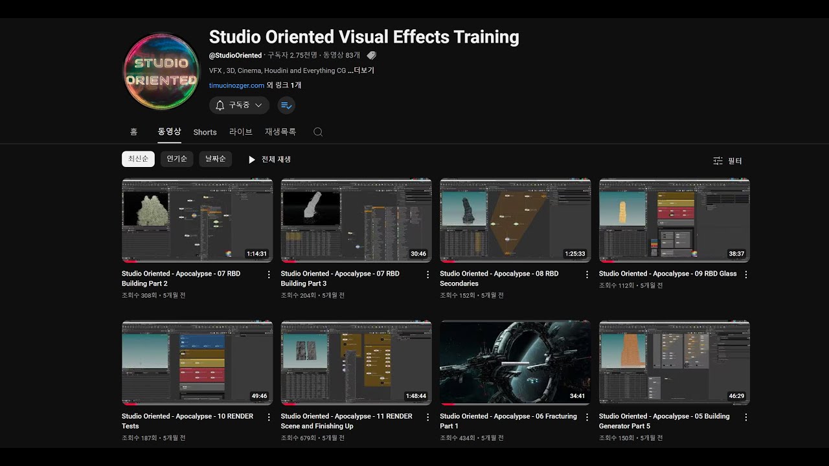Click the channel title Studio Oriented Visual Effects Training
The width and height of the screenshot is (829, 466).
click(364, 37)
